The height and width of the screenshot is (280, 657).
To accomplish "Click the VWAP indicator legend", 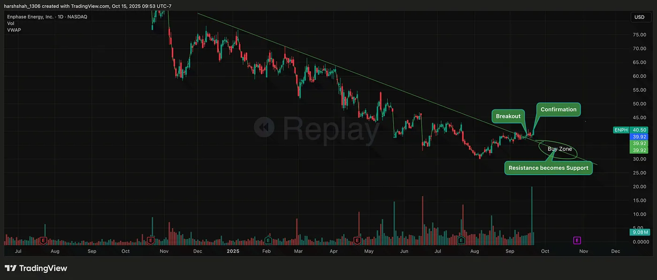I will (14, 30).
